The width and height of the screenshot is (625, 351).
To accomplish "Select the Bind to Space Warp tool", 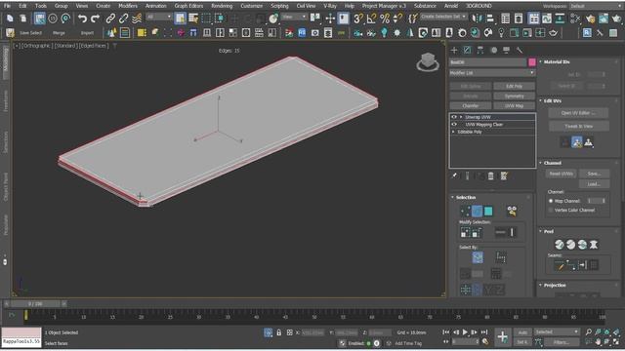I will coord(137,19).
